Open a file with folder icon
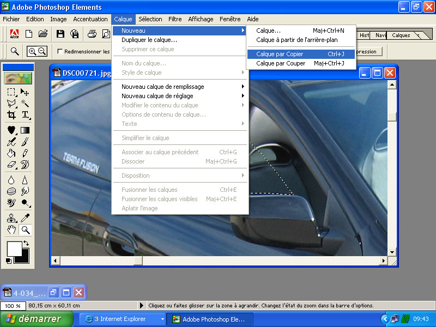The width and height of the screenshot is (436, 327). pos(43,34)
